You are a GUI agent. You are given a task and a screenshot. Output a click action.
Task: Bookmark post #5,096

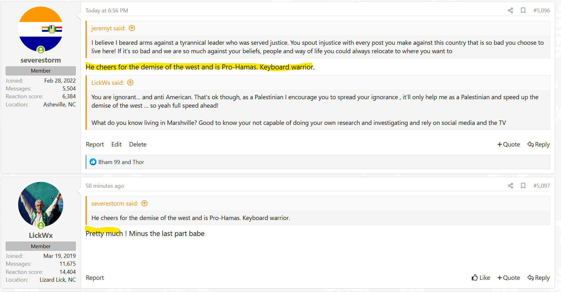point(523,11)
